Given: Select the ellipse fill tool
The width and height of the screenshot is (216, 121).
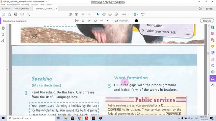Looking at the screenshot, I should pyautogui.click(x=95, y=21).
